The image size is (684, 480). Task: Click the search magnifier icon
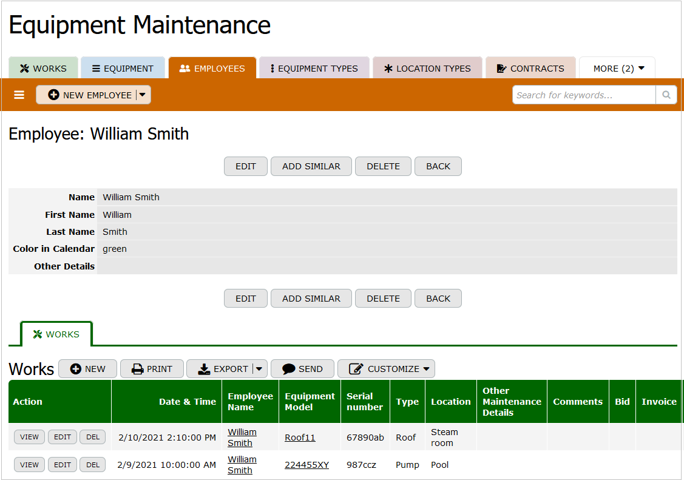(666, 95)
